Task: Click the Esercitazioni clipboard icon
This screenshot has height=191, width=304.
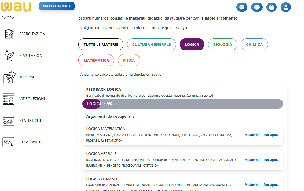Action: tap(9, 34)
